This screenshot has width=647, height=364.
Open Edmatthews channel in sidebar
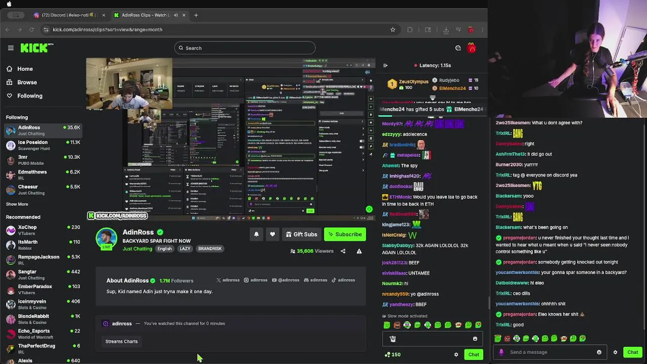43,174
